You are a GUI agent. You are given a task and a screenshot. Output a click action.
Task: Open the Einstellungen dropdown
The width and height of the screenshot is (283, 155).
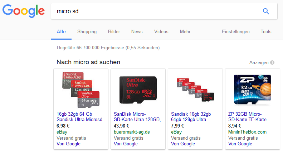(235, 31)
